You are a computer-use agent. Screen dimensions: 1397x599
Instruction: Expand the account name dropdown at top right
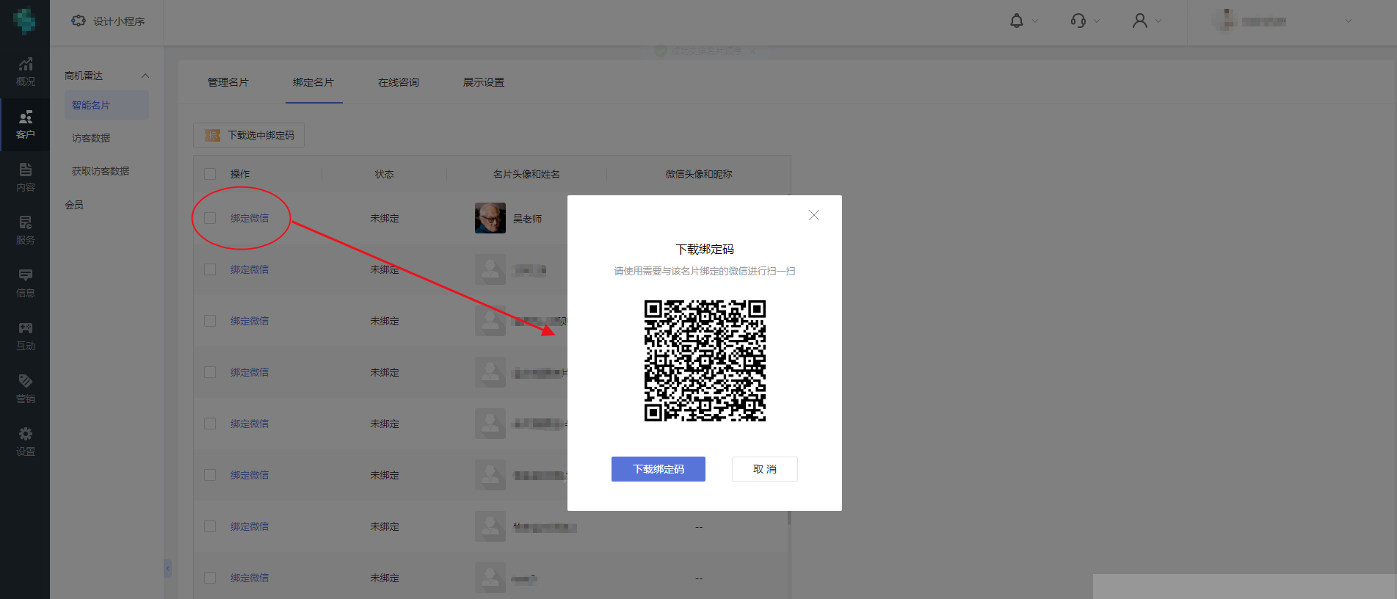click(x=1349, y=21)
